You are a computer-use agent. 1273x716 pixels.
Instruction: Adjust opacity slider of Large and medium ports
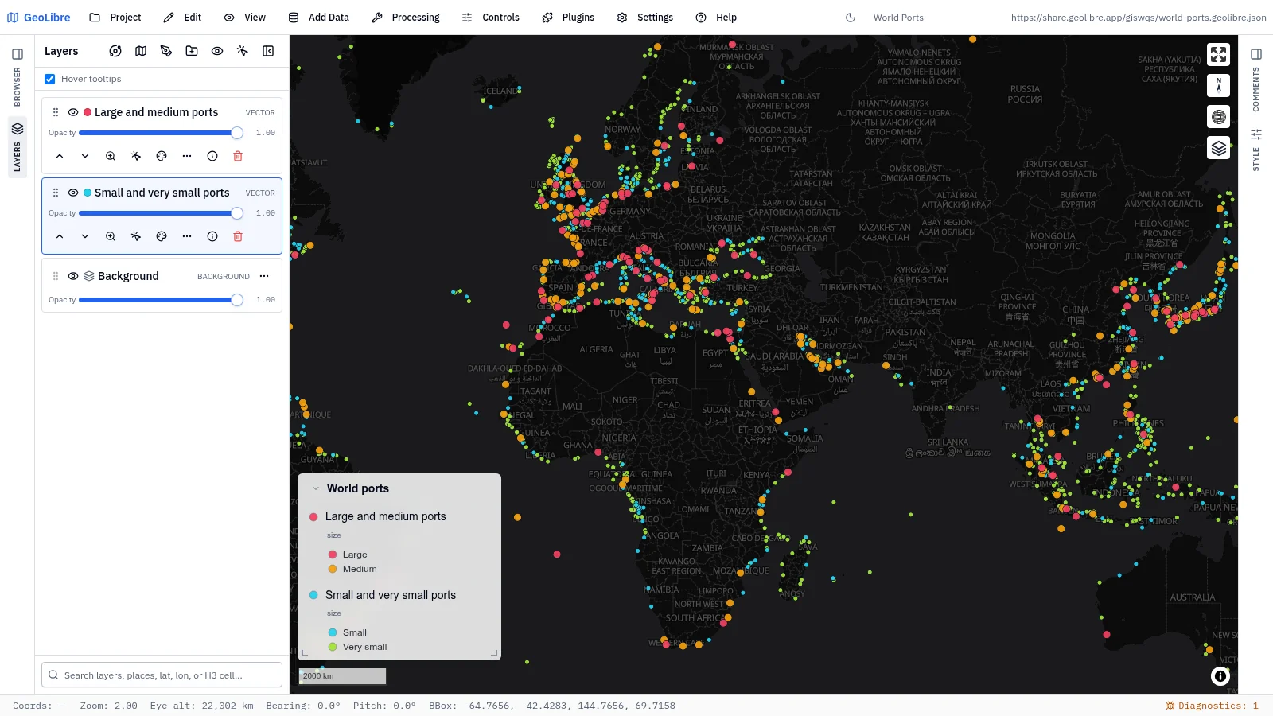[161, 133]
